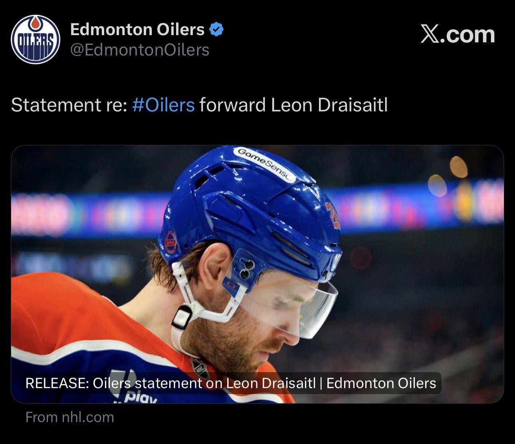This screenshot has height=444, width=515.
Task: Click the NHL shield on the jersey collar
Action: [200, 368]
